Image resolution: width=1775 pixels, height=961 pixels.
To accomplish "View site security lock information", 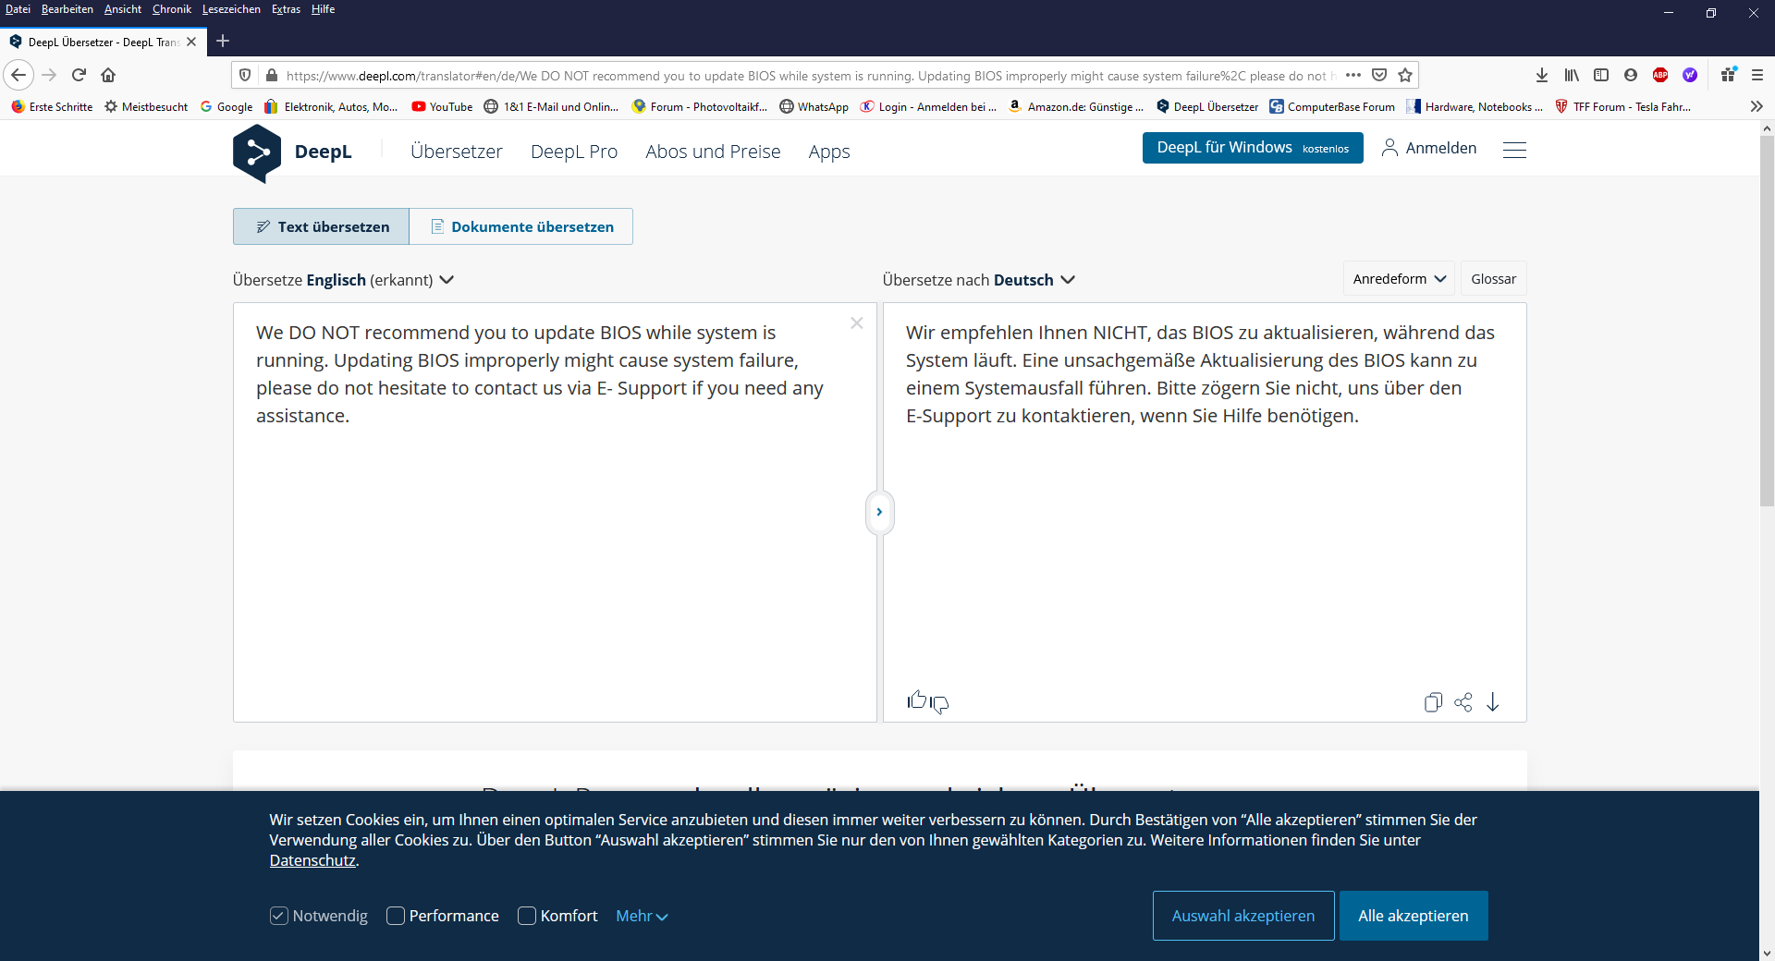I will point(271,75).
